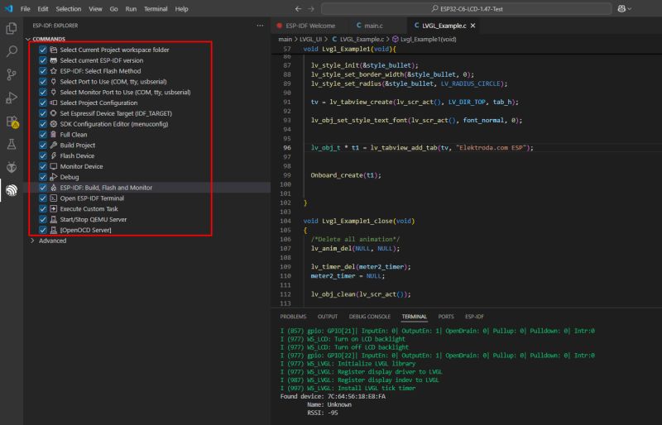Open the Copilot dropdown chevron in title bar

click(x=630, y=9)
